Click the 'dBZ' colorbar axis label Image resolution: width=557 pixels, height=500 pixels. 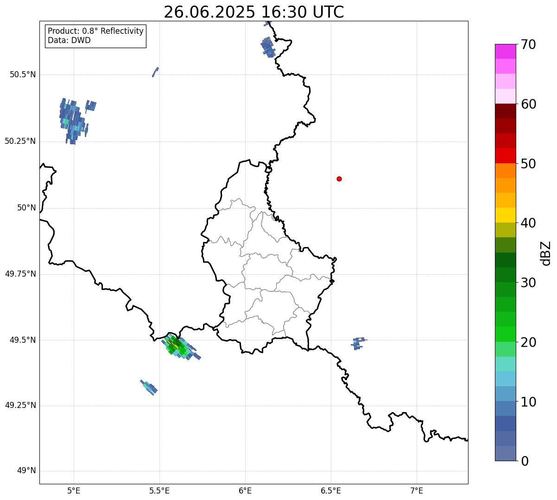point(546,253)
